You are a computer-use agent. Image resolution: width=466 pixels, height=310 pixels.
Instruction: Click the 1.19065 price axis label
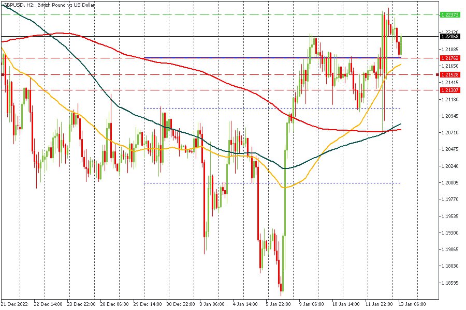[450, 250]
